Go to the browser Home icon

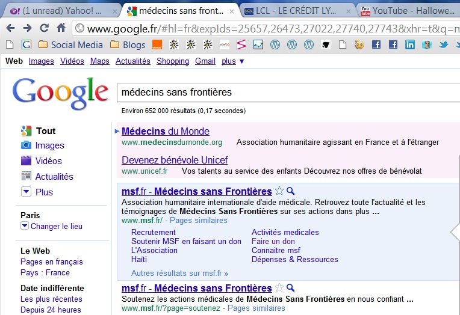click(61, 28)
